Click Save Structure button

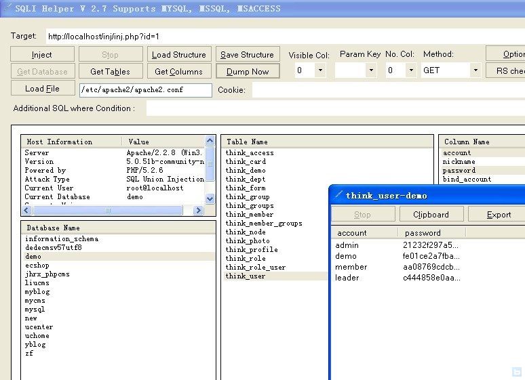[x=248, y=54]
